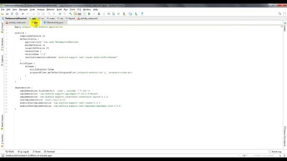Click the layout breadcrumb folder

coord(70,18)
